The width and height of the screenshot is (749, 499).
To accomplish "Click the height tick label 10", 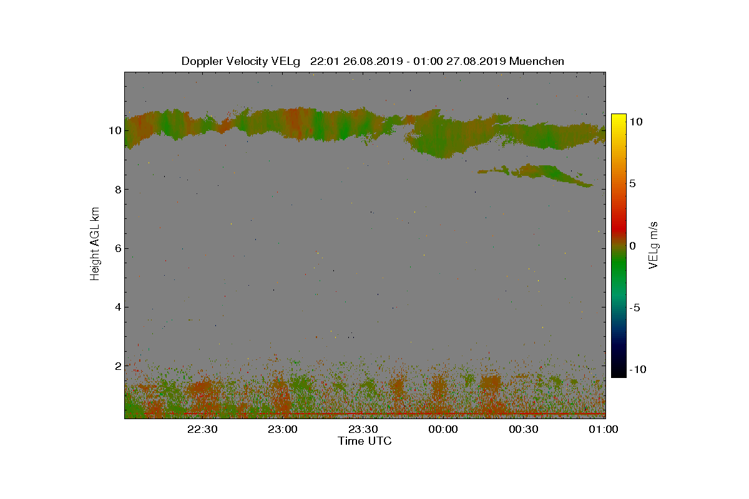I will 114,130.
